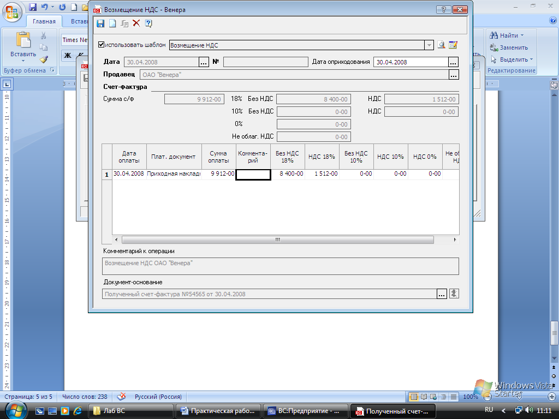
Task: Open the Документ-основание ellipsis button
Action: coord(442,294)
